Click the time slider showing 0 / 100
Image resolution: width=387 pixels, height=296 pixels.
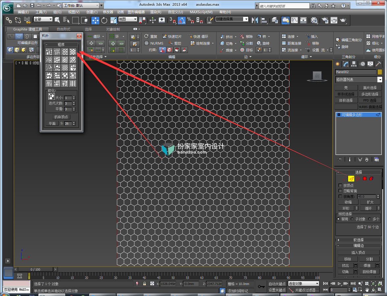[x=35, y=269]
